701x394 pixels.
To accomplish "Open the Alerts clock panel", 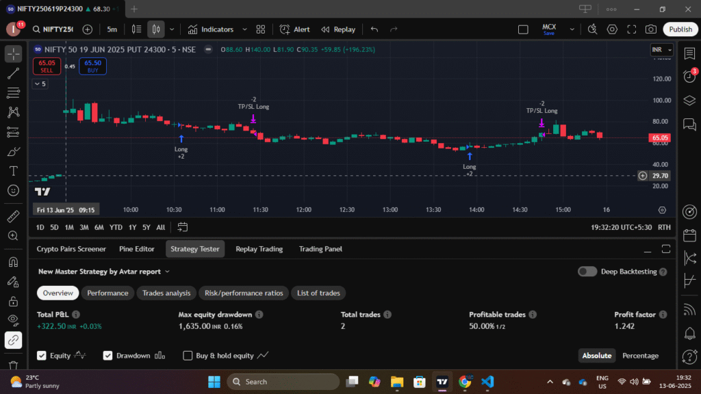I will click(x=689, y=77).
